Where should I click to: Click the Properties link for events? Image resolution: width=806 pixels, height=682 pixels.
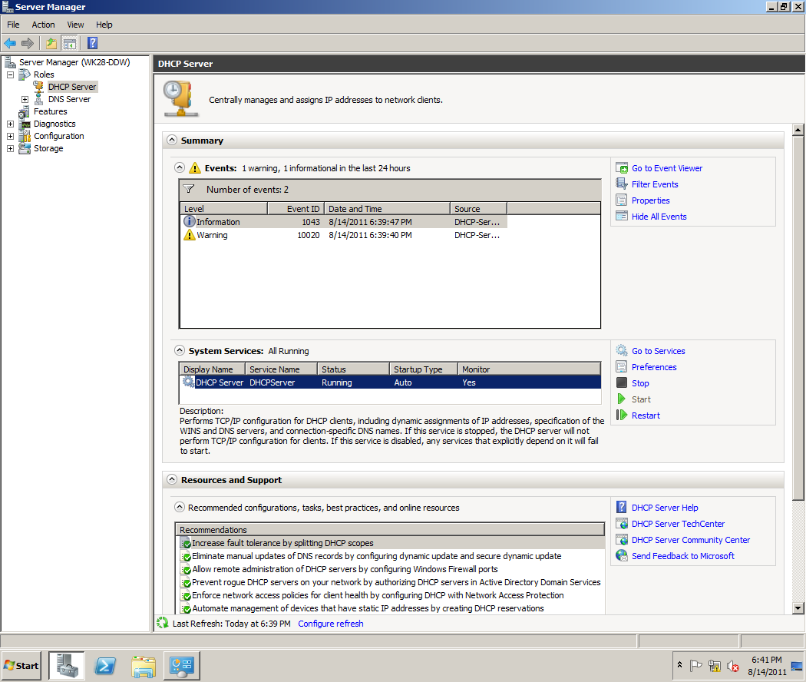650,200
